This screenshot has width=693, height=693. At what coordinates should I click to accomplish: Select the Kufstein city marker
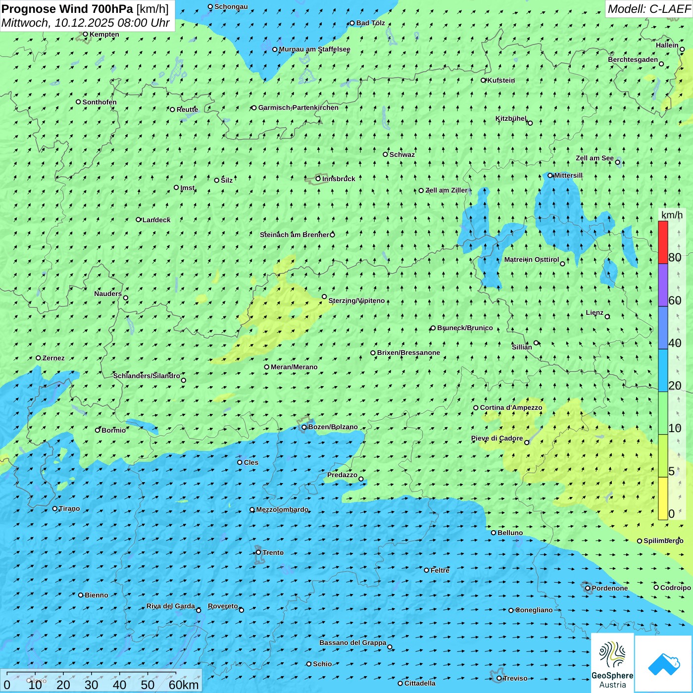[x=483, y=80]
